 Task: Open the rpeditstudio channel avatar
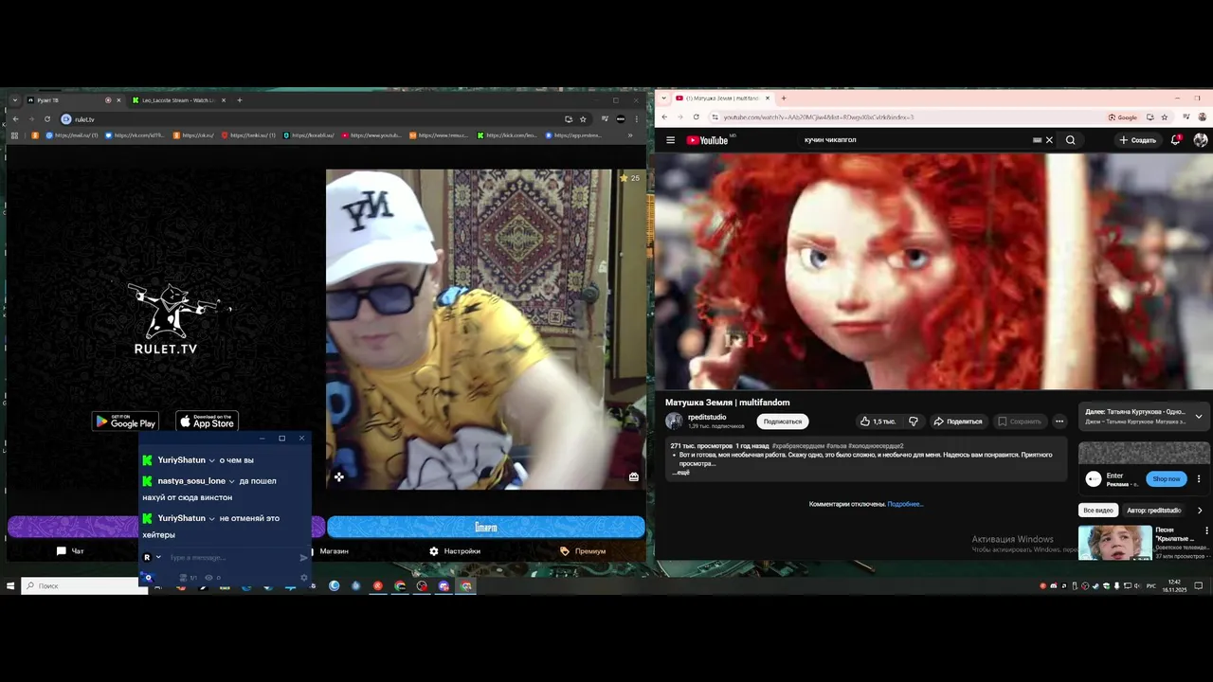coord(674,422)
